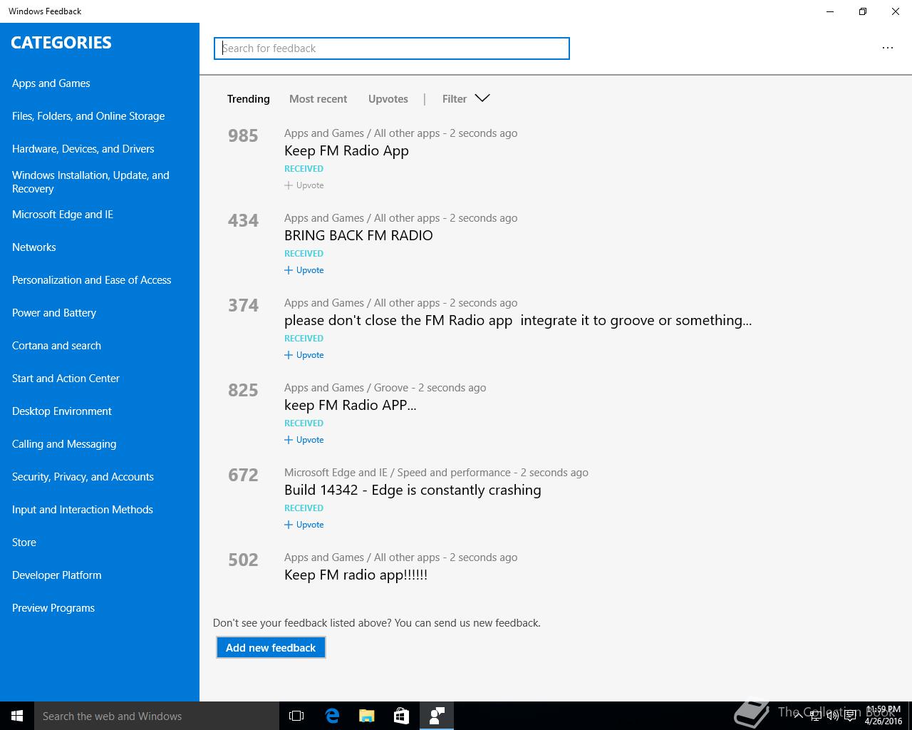
Task: Click the taskbar clock and date
Action: tap(883, 716)
